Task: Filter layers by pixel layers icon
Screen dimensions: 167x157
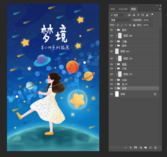Action: [x=129, y=15]
